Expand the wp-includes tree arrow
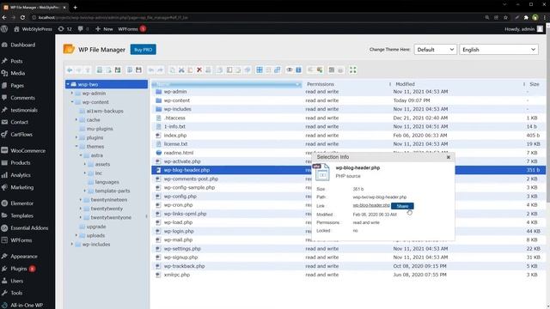 pyautogui.click(x=72, y=244)
